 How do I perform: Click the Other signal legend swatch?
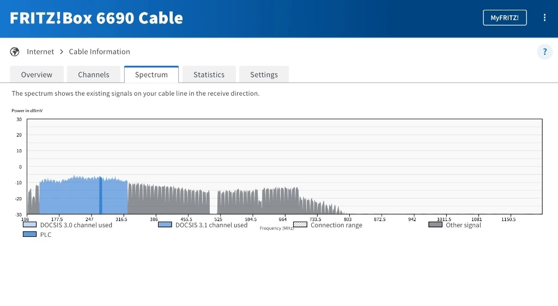coord(435,224)
